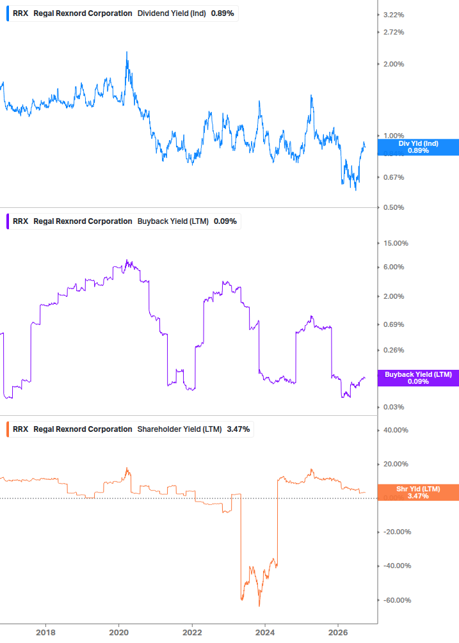Screen dimensions: 459x643
Task: Select the blue Div Yld (Ind) 0.89% axis tag
Action: coord(418,147)
